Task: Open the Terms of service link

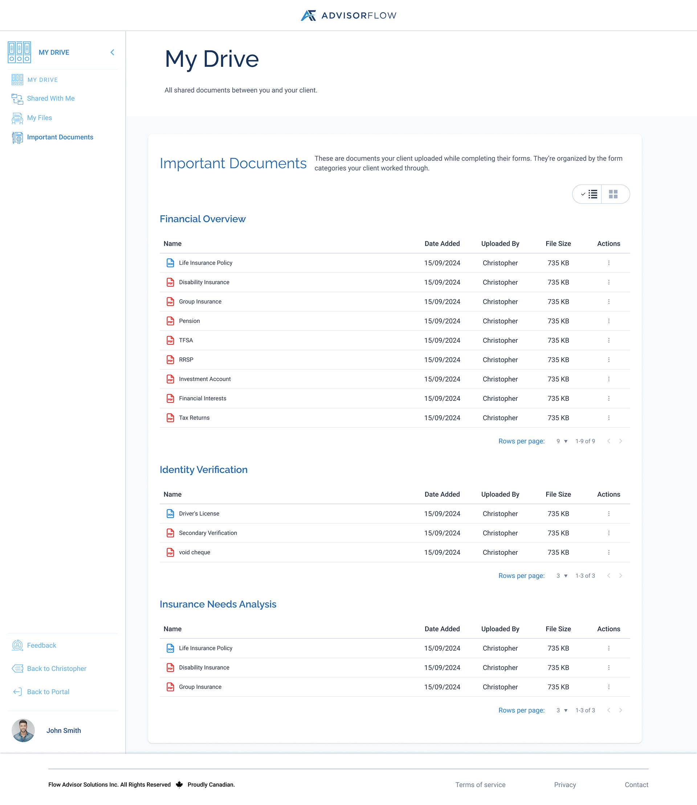Action: 480,784
